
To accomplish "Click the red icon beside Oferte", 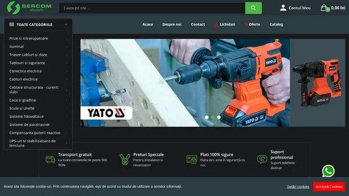I will 246,24.
